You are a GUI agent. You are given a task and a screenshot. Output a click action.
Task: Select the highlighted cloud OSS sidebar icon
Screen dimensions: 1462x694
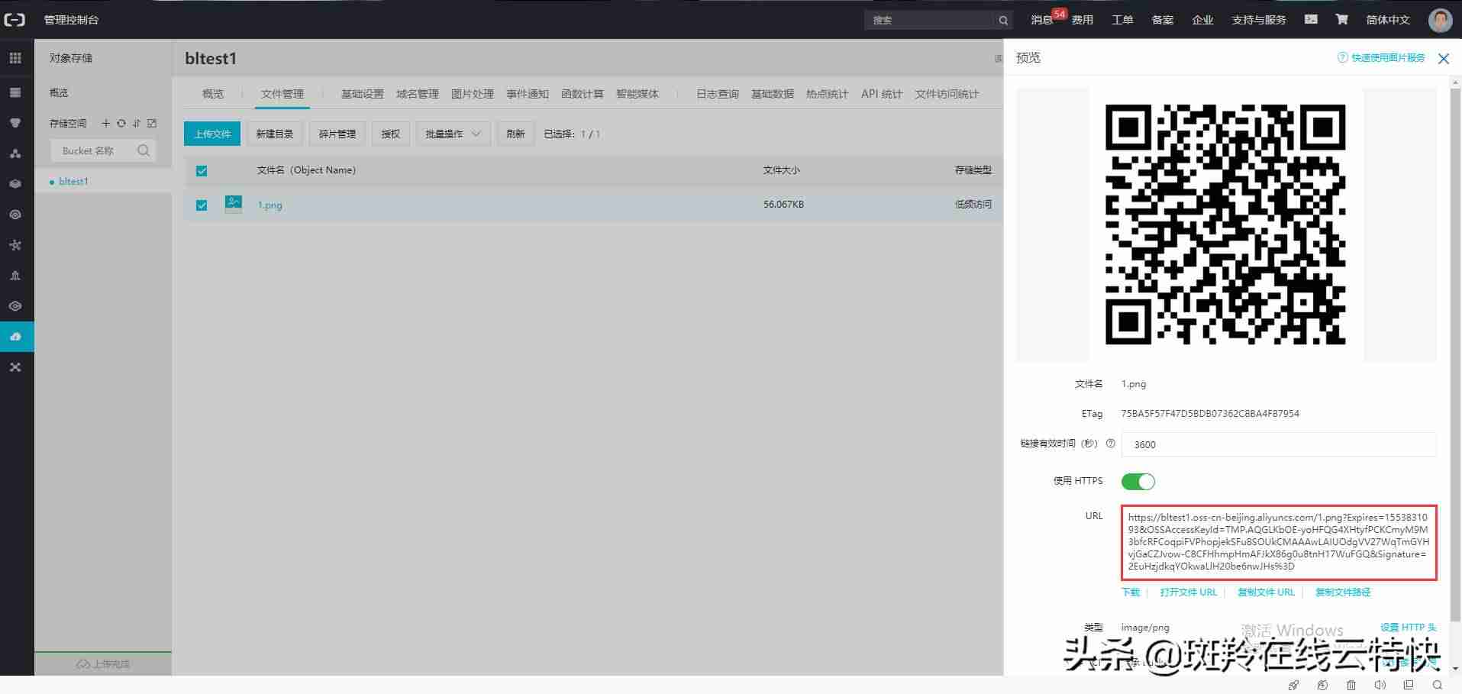click(x=15, y=337)
